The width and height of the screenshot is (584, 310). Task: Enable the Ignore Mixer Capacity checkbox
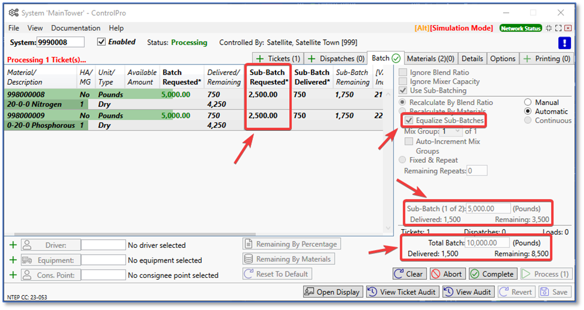(x=403, y=81)
